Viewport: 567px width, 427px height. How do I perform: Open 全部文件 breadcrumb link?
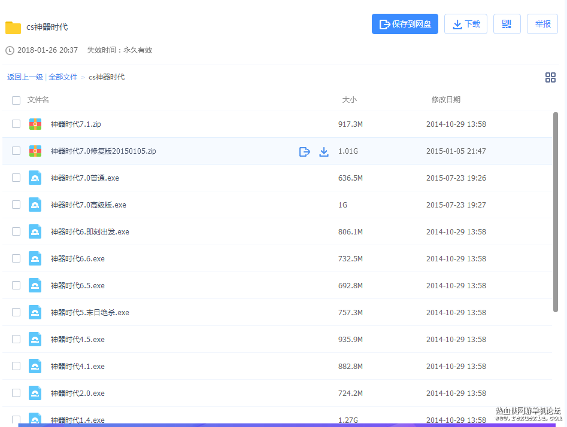click(x=63, y=77)
